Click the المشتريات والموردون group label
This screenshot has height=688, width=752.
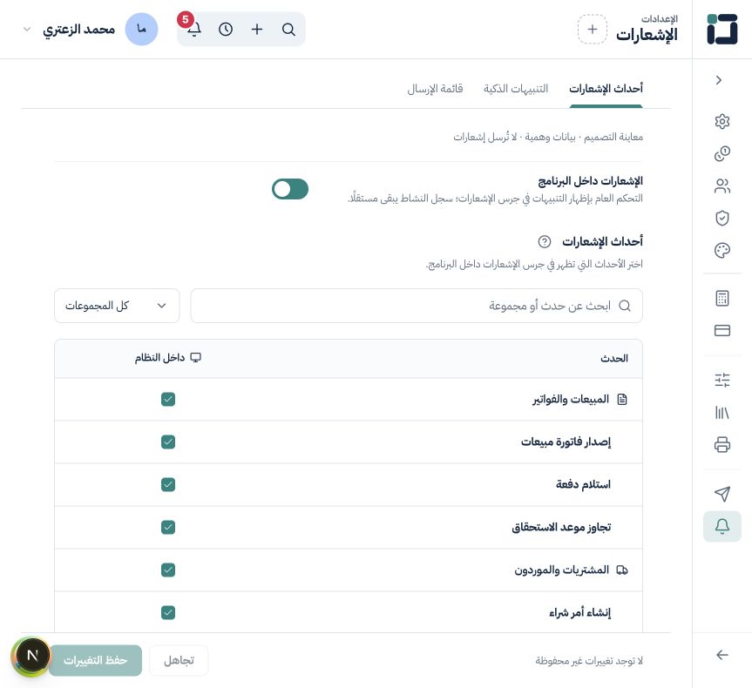[x=561, y=570]
